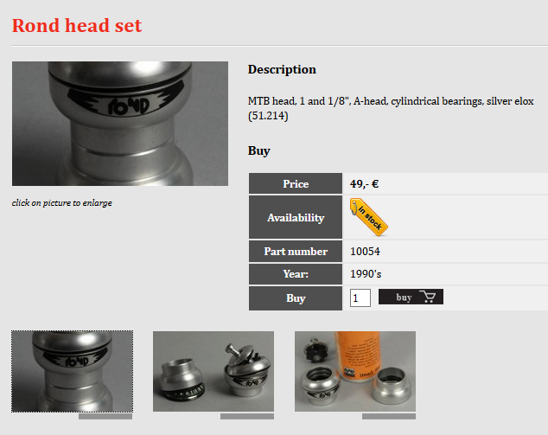Click the Price header cell
The height and width of the screenshot is (435, 548).
pos(296,183)
